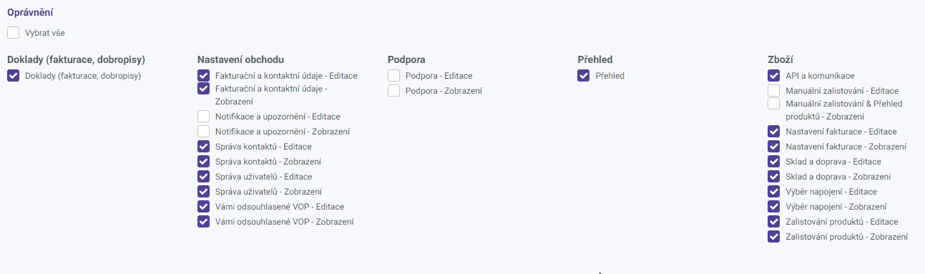Screen dimensions: 925x274
Task: Enable Notifikace a upozornění - Zobrazení
Action: point(204,132)
